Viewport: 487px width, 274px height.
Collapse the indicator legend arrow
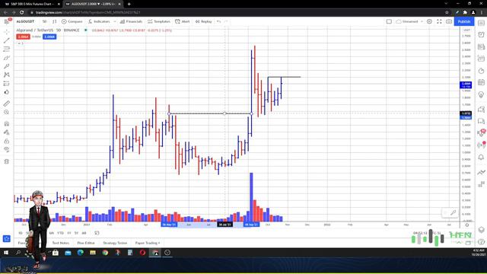(x=21, y=43)
